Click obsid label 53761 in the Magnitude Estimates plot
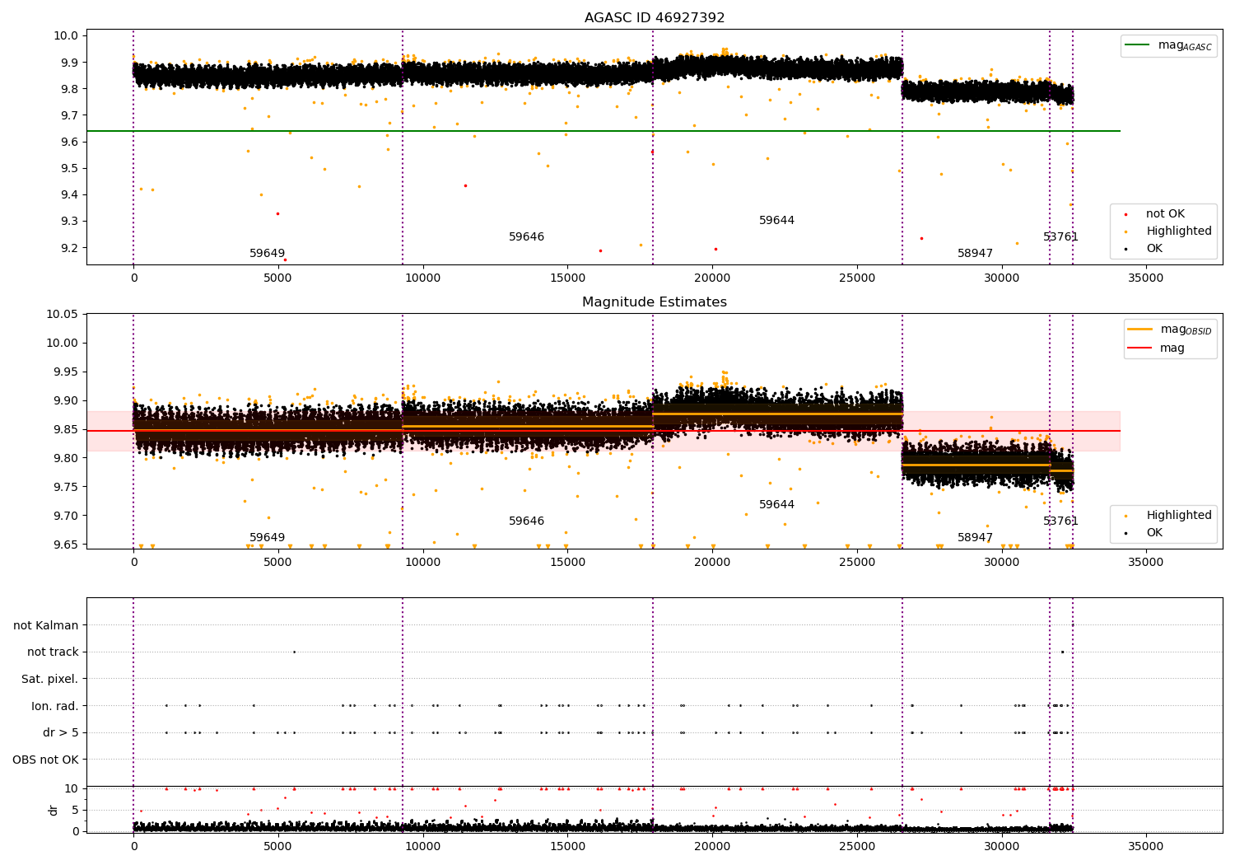This screenshot has height=865, width=1235. (1060, 521)
